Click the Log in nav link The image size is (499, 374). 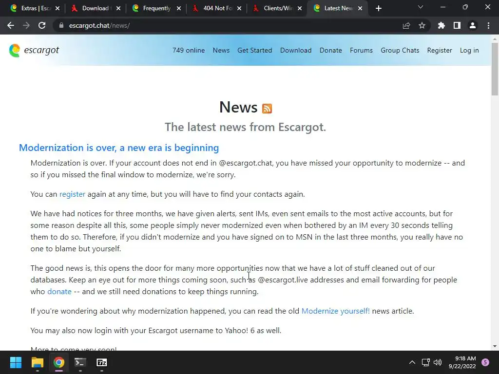pos(469,50)
